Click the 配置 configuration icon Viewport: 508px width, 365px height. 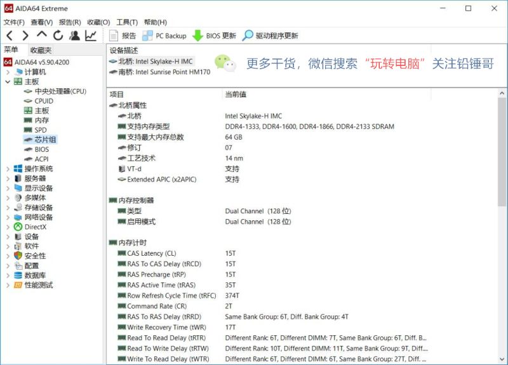pos(18,265)
